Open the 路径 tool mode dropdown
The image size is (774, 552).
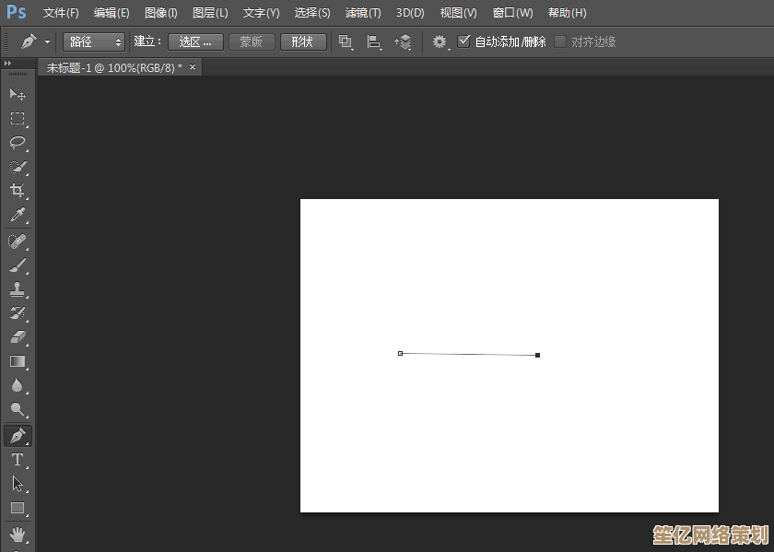(94, 41)
